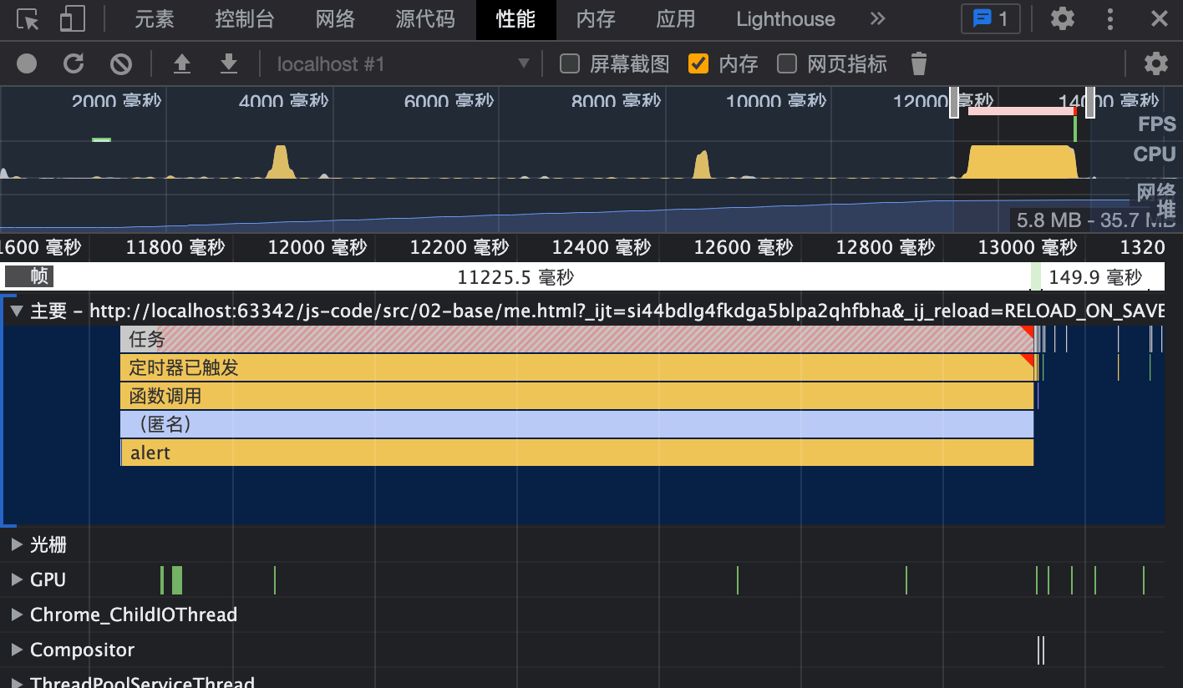
Task: Expand the GPU track
Action: tap(17, 579)
